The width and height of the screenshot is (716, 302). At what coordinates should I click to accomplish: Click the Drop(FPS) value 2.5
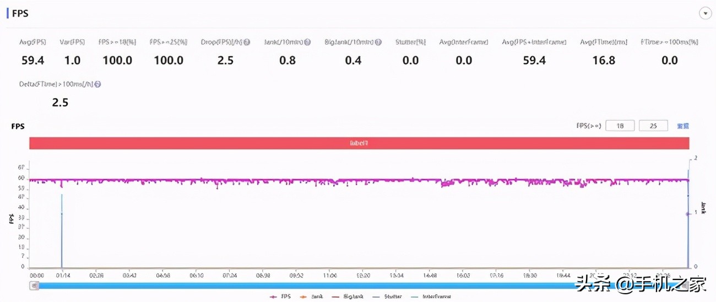coord(225,61)
